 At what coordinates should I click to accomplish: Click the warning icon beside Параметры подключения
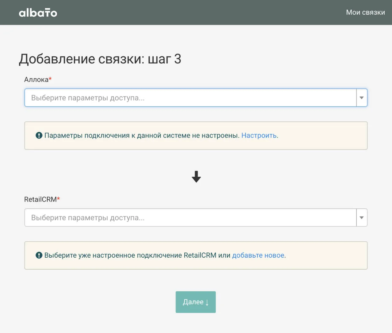pos(39,135)
